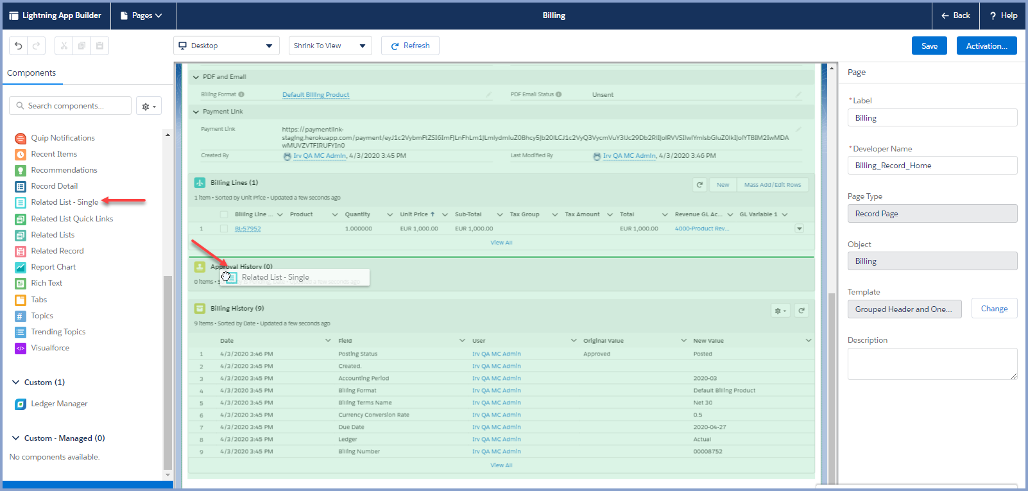Screen dimensions: 1028x491
Task: Open the Product column header menu
Action: point(334,214)
